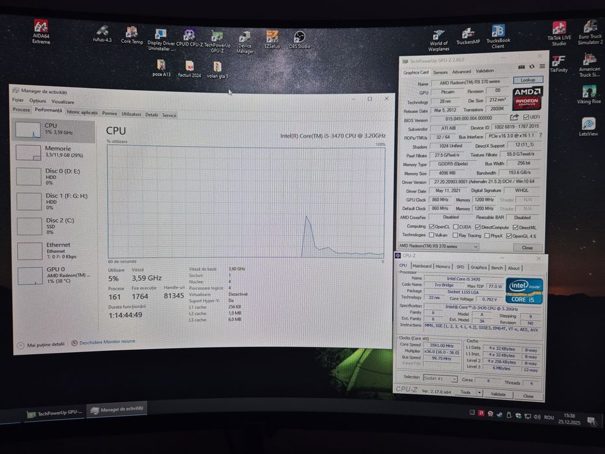Toggle CUDA checkbox in GPU-Z

pos(456,227)
